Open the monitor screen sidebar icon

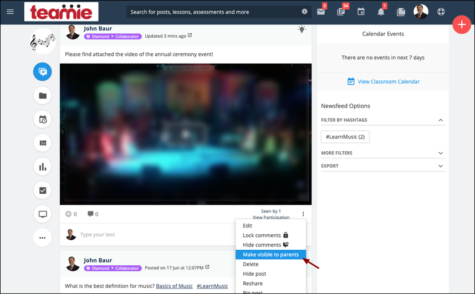[x=43, y=214]
